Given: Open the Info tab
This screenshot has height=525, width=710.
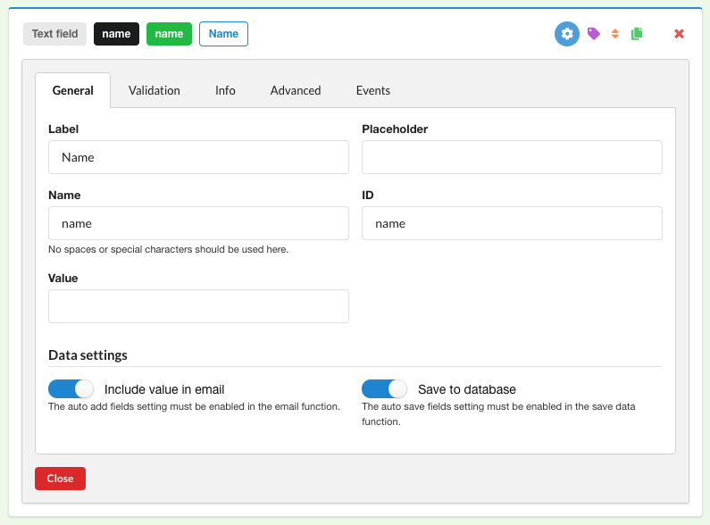Looking at the screenshot, I should click(x=225, y=90).
